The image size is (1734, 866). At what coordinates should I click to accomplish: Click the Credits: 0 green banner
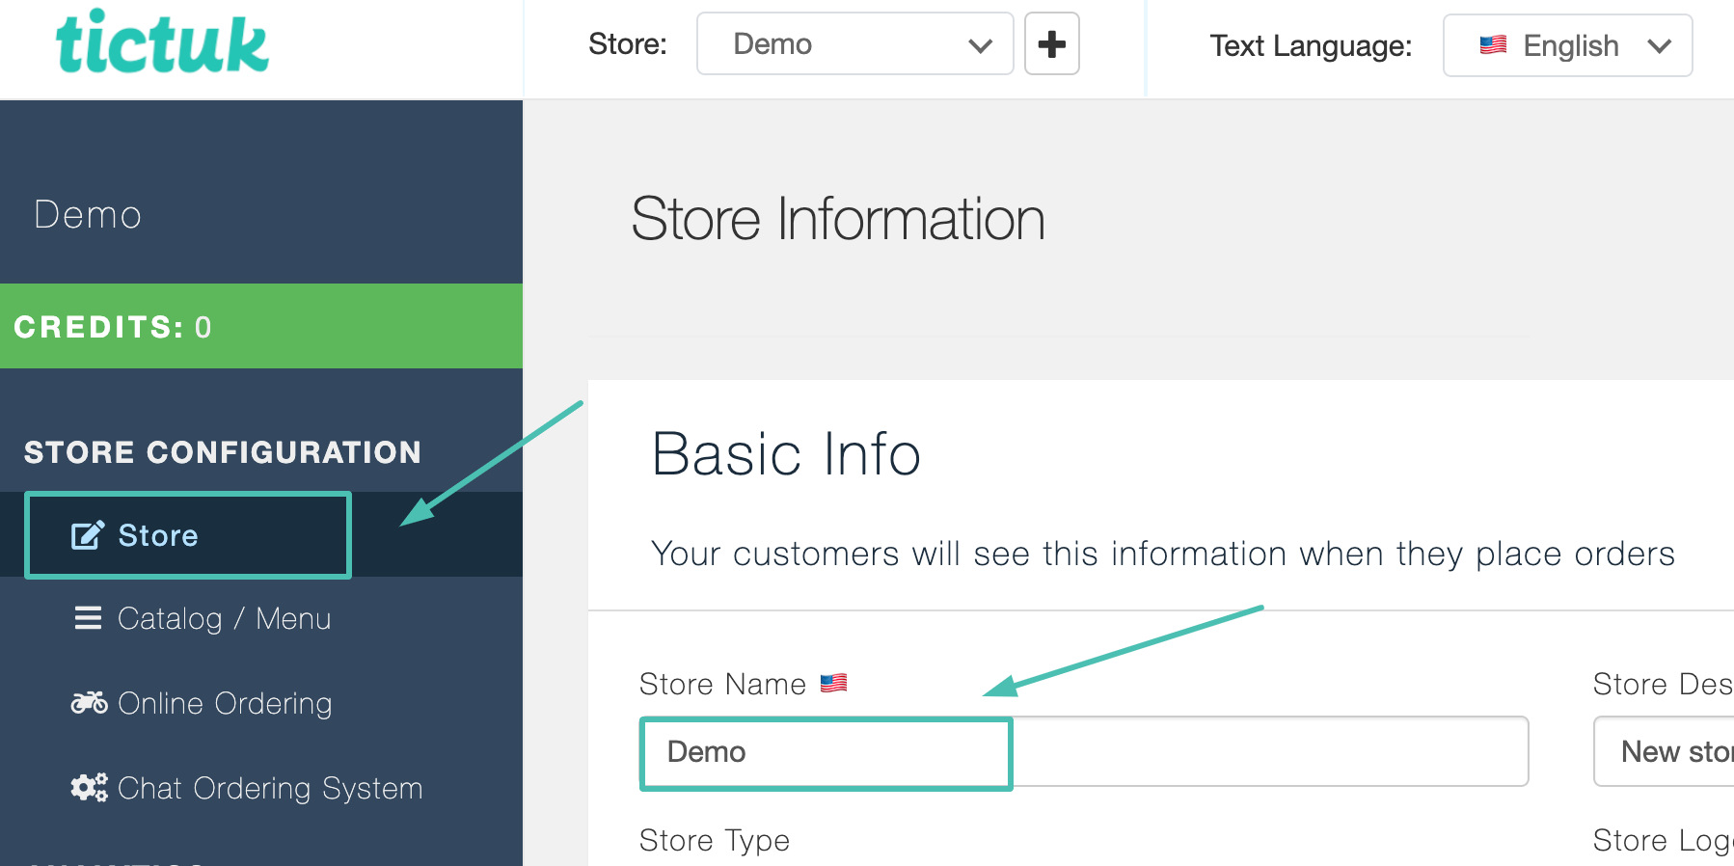click(261, 326)
